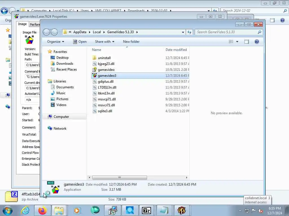The image size is (289, 216).
Task: Click the search magnifier in GameVideo window
Action: (259, 32)
